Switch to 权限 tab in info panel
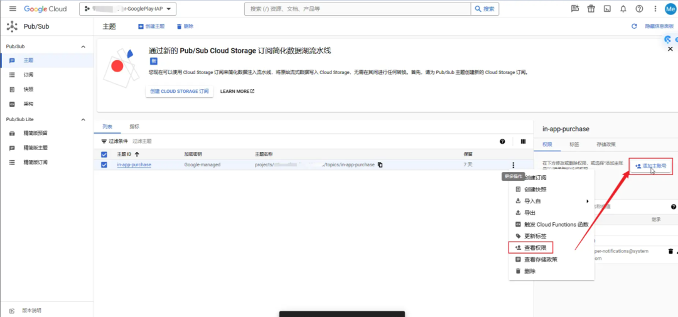The width and height of the screenshot is (678, 317). (x=547, y=144)
